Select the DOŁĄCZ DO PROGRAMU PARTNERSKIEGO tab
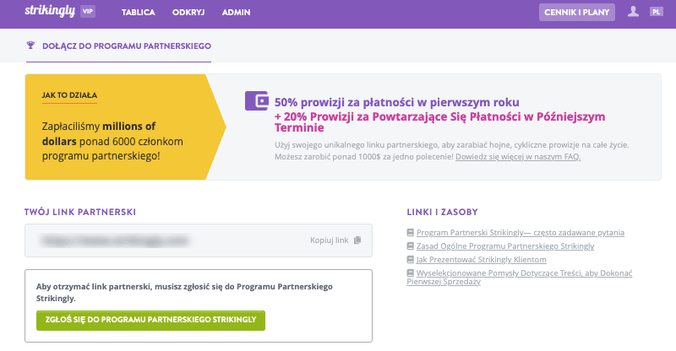 tap(118, 46)
